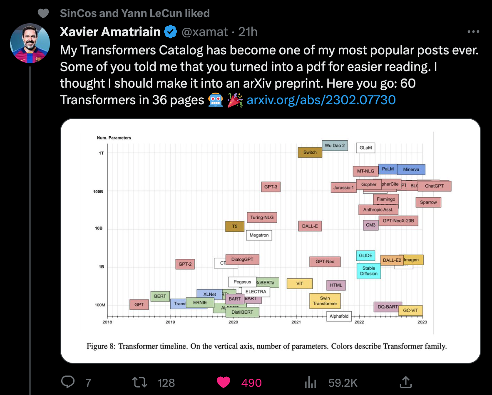Screen dimensions: 492x395
Task: Open the 21h timestamp permalink
Action: (x=248, y=32)
